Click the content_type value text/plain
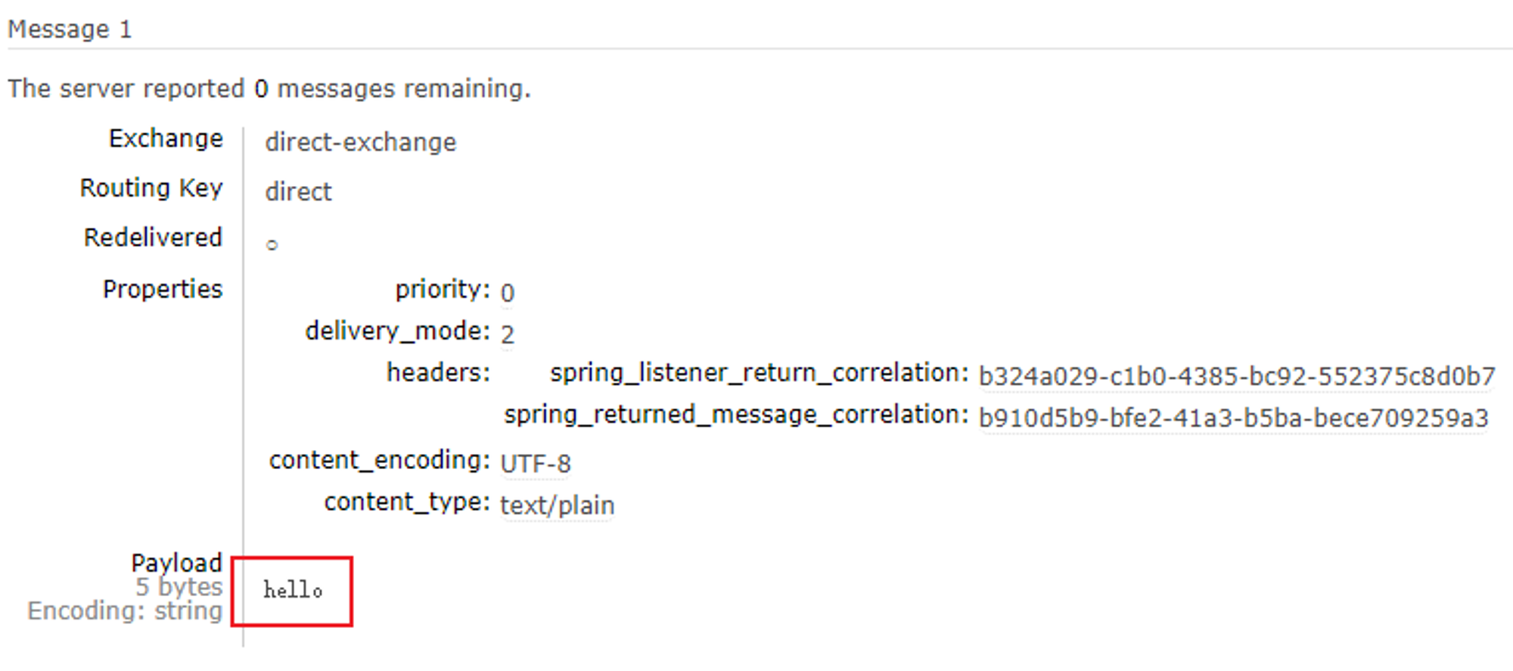Viewport: 1513px width, 671px height. (x=557, y=505)
